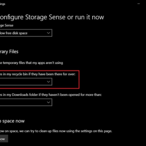Viewport: 146px width, 146px height.
Task: Click the Storage Sense label above first dropdown
Action: (6, 26)
